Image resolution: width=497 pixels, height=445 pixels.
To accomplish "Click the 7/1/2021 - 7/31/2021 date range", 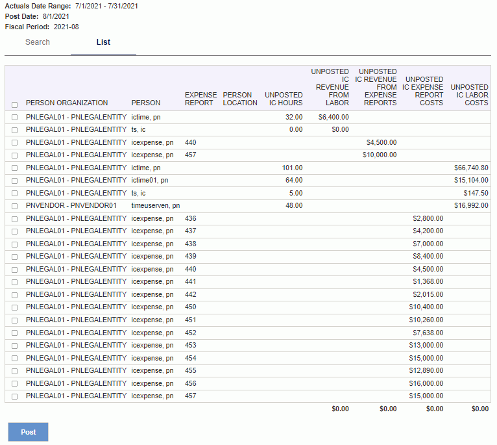I will point(106,6).
